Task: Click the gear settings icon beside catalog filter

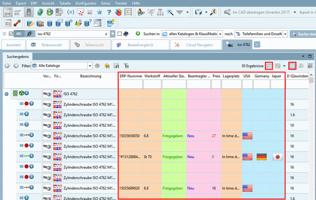Action: [x=97, y=66]
